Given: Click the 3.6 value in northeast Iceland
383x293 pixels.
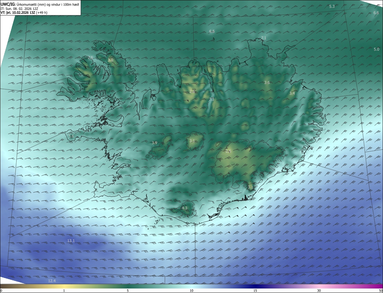Looking at the screenshot, I should point(267,82).
